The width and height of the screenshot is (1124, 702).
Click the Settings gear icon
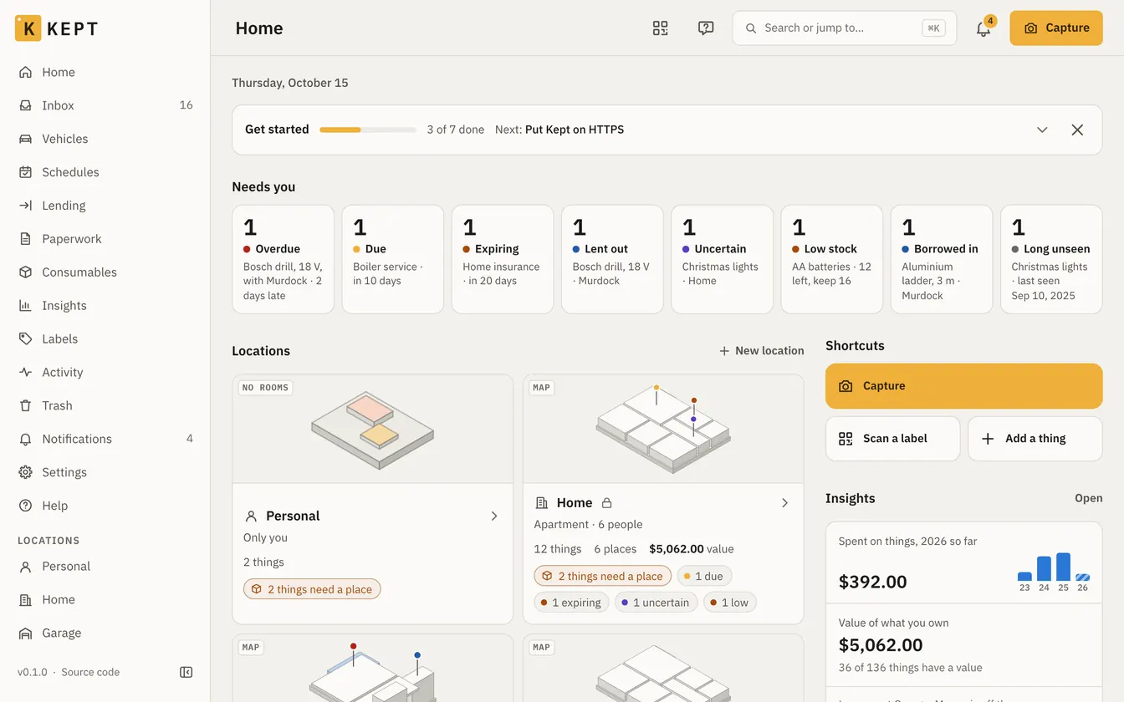click(25, 473)
